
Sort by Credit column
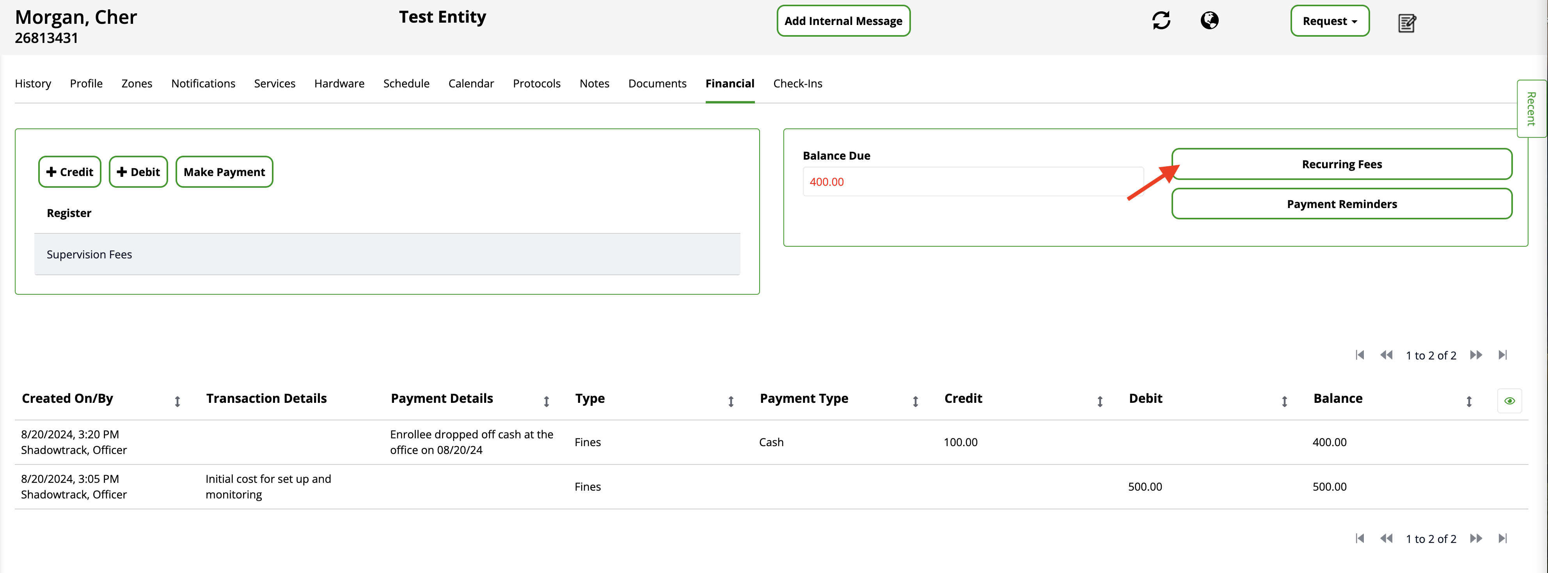(x=1100, y=401)
